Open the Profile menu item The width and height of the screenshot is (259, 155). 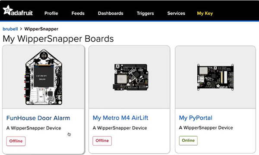(x=51, y=13)
